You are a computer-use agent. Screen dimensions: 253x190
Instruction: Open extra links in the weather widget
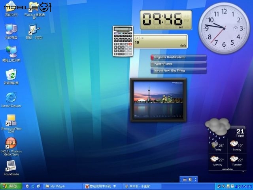[x=228, y=169]
